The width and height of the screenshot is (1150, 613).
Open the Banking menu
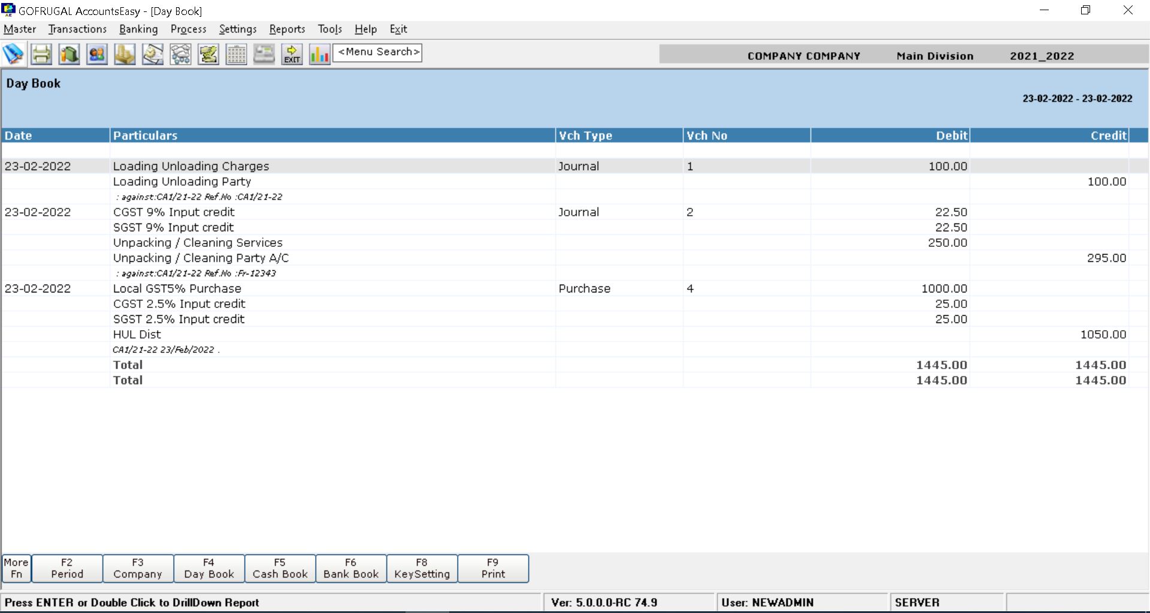[x=138, y=29]
